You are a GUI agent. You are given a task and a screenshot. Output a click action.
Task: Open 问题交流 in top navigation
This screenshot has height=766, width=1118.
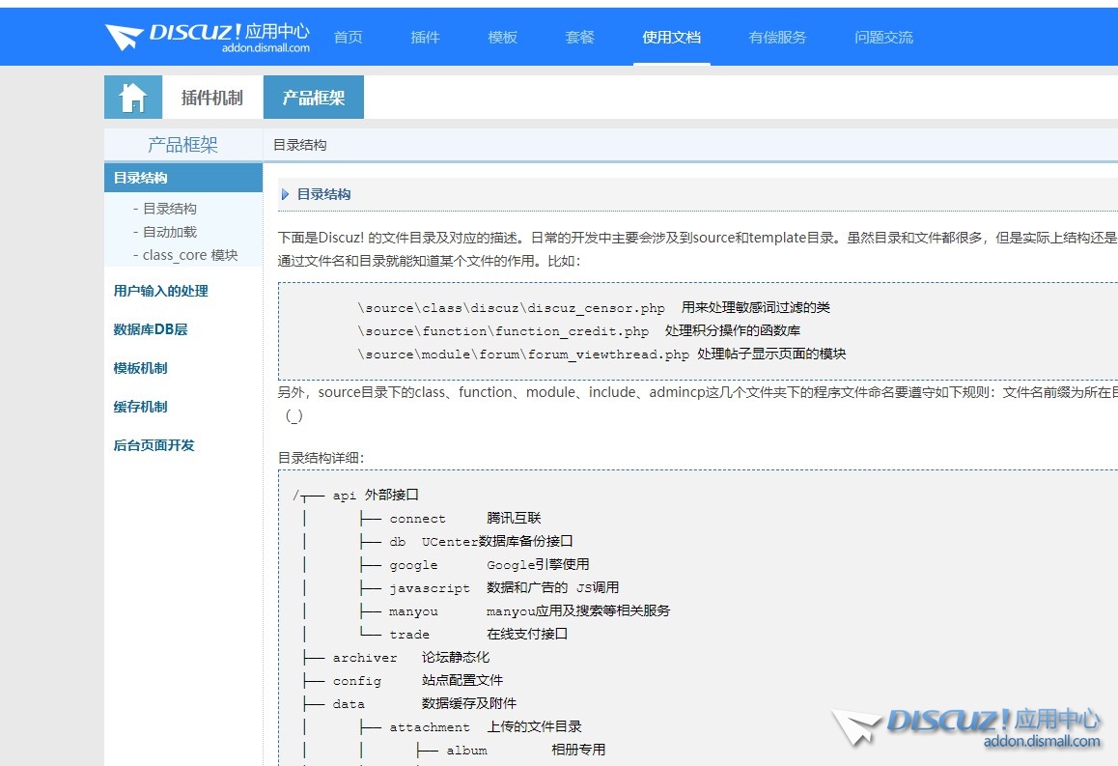click(883, 37)
